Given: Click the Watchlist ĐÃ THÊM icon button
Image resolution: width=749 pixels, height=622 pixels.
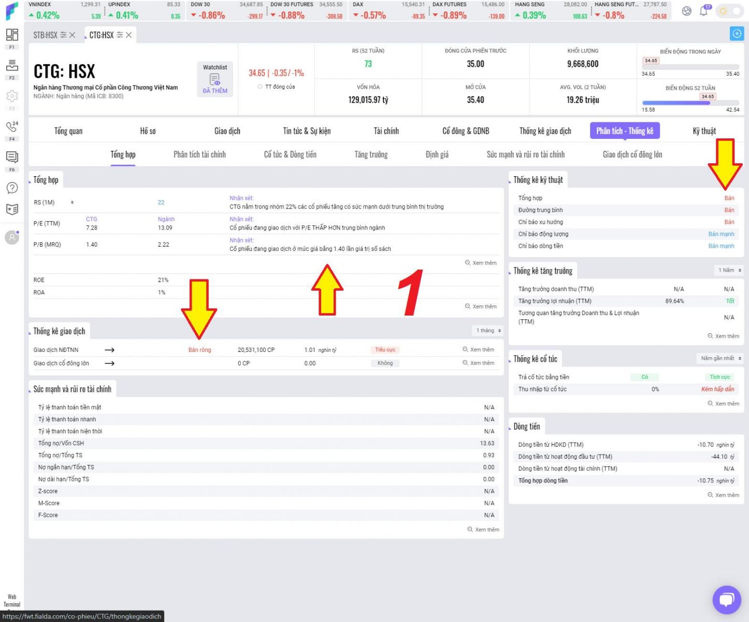Looking at the screenshot, I should coord(215,79).
